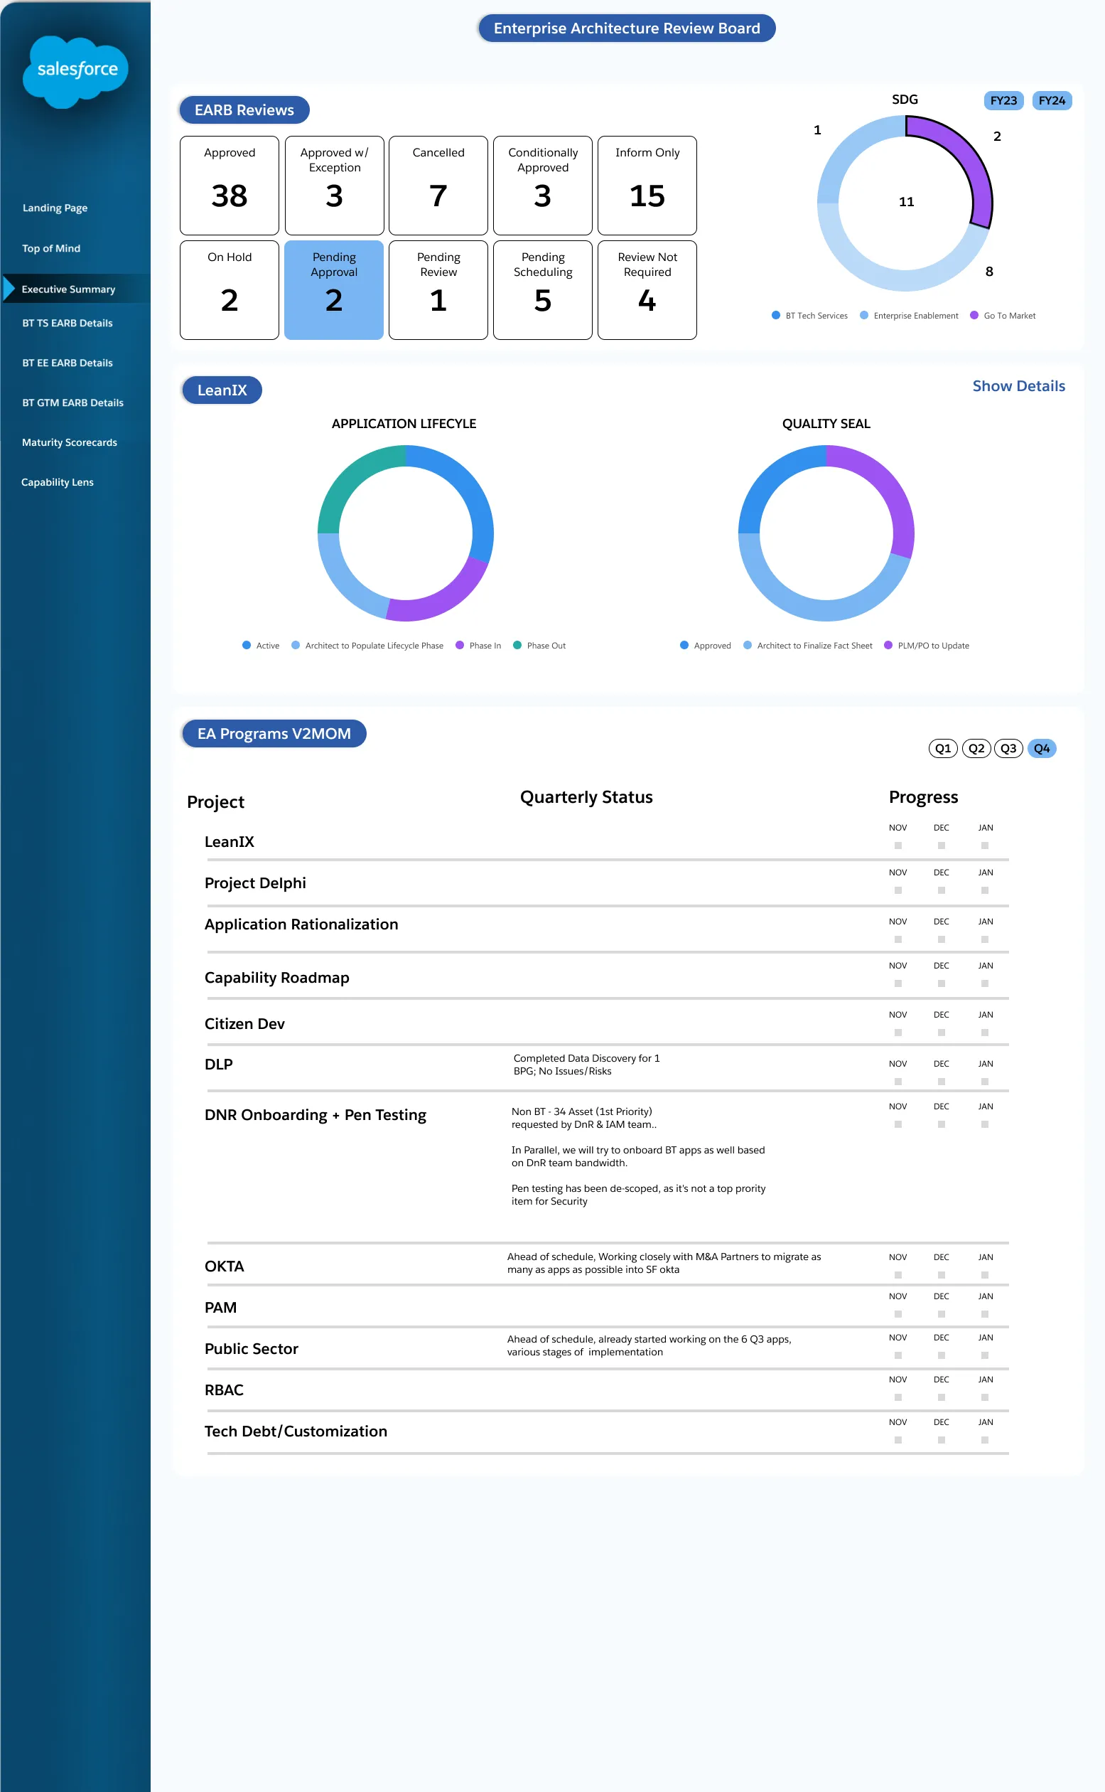The image size is (1105, 1792).
Task: Click the EARB Reviews header pill
Action: 244,110
